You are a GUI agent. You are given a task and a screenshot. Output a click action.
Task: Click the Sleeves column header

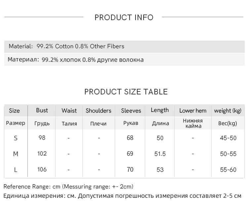131,111
